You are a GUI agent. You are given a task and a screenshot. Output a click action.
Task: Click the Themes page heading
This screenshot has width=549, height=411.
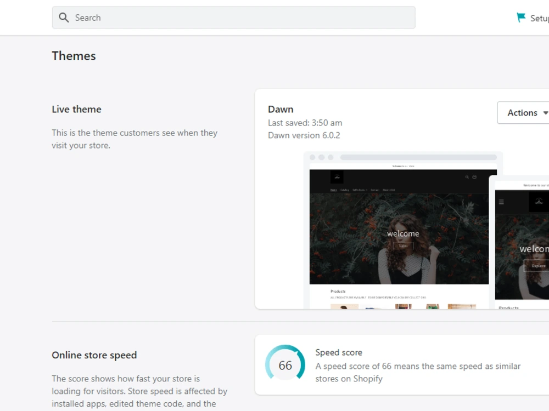pos(74,56)
